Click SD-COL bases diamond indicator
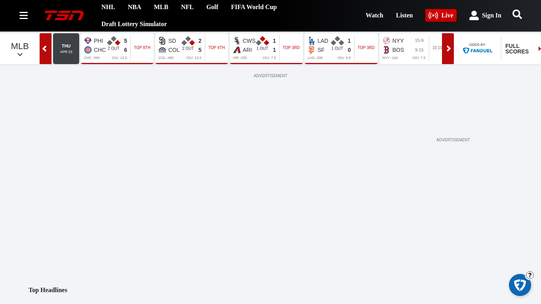The width and height of the screenshot is (541, 304). (x=188, y=40)
